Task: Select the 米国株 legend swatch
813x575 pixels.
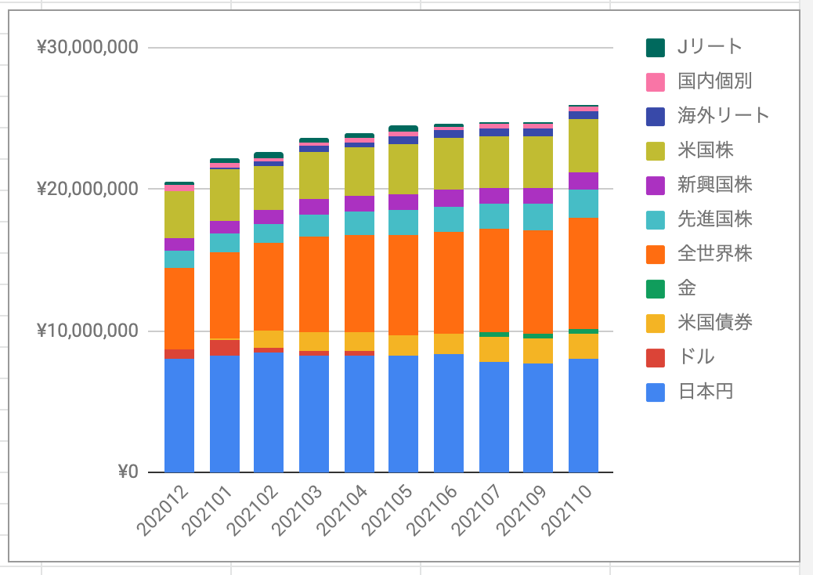Action: (656, 151)
